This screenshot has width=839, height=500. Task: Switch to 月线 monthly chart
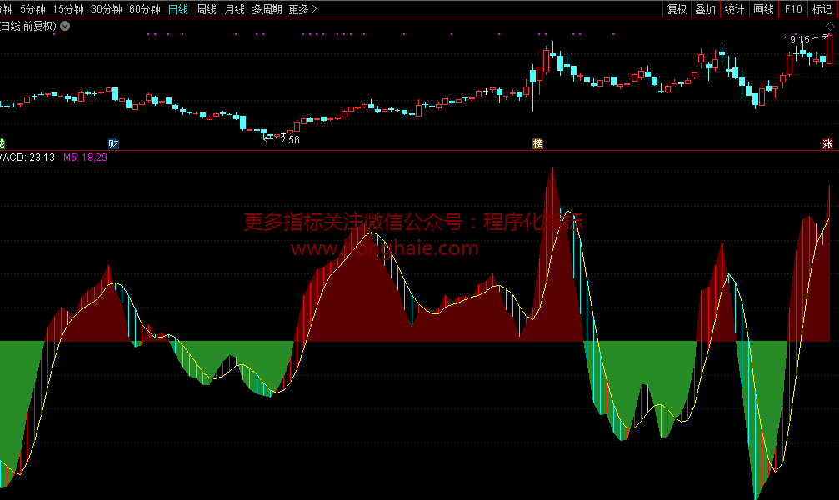click(235, 9)
